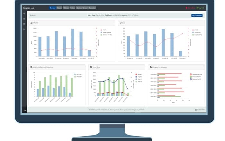The height and width of the screenshot is (141, 225).
Task: Click the Depots value in parameters bar
Action: tap(133, 15)
